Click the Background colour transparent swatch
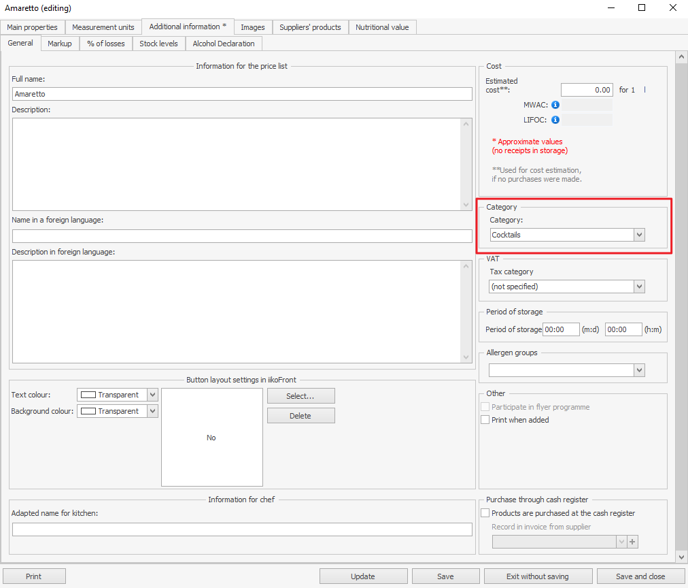The height and width of the screenshot is (588, 688). coord(88,411)
